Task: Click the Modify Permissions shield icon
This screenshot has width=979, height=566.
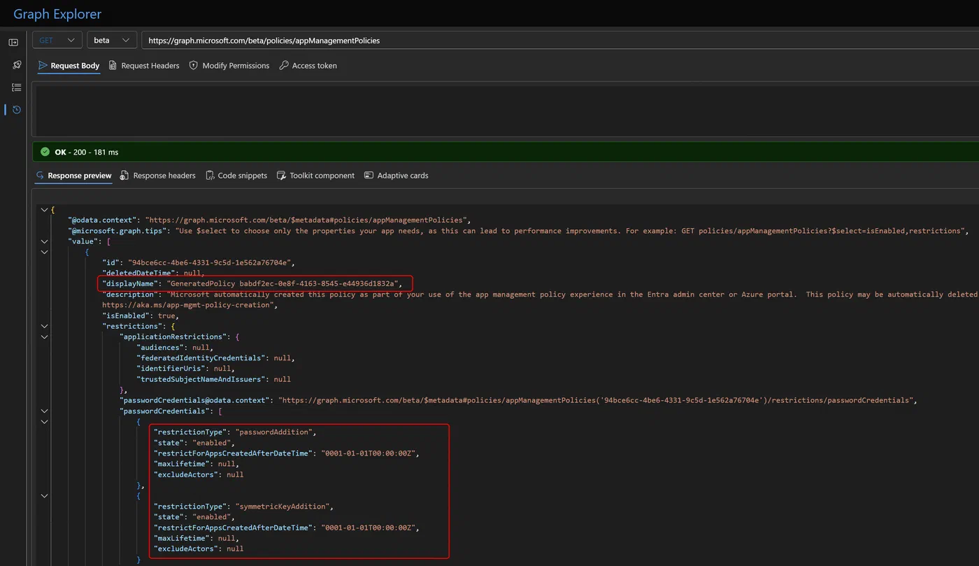Action: 194,65
